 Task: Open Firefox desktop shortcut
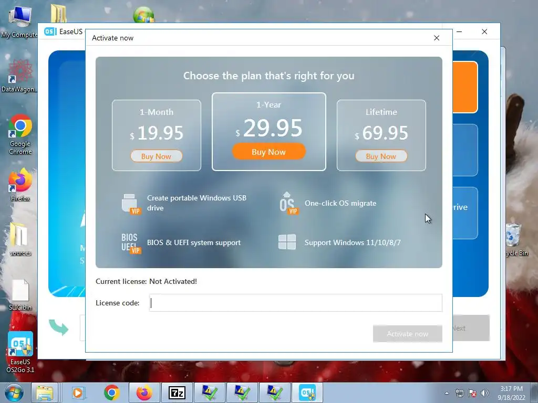(20, 184)
